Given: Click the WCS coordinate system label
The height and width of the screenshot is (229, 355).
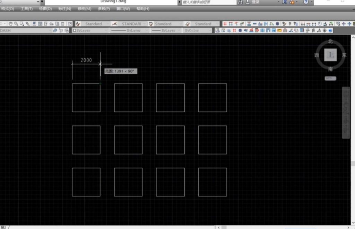Looking at the screenshot, I should pyautogui.click(x=330, y=79).
